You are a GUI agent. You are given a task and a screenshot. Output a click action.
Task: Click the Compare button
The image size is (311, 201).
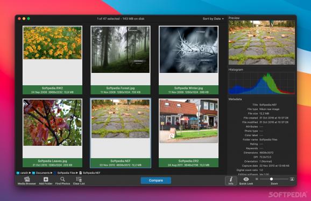[x=155, y=181]
